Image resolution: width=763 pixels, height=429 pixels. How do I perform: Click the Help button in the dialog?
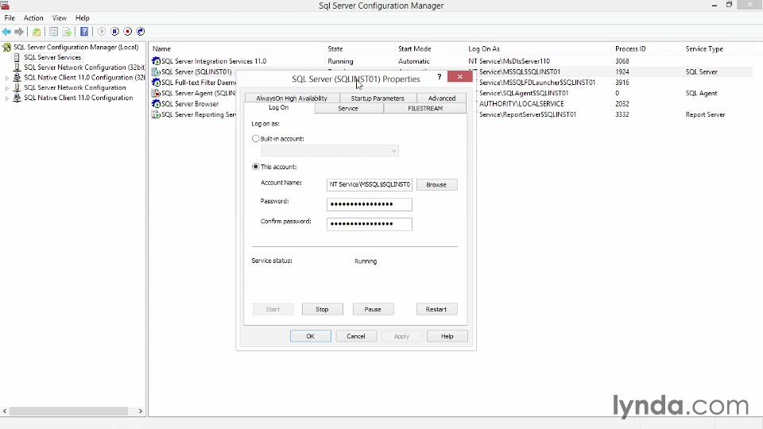[447, 336]
